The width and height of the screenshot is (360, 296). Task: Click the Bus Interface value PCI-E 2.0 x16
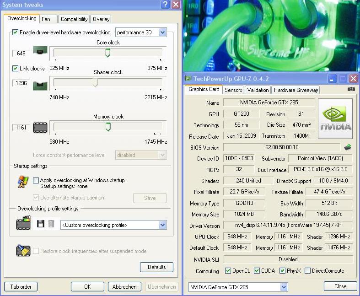(x=320, y=169)
